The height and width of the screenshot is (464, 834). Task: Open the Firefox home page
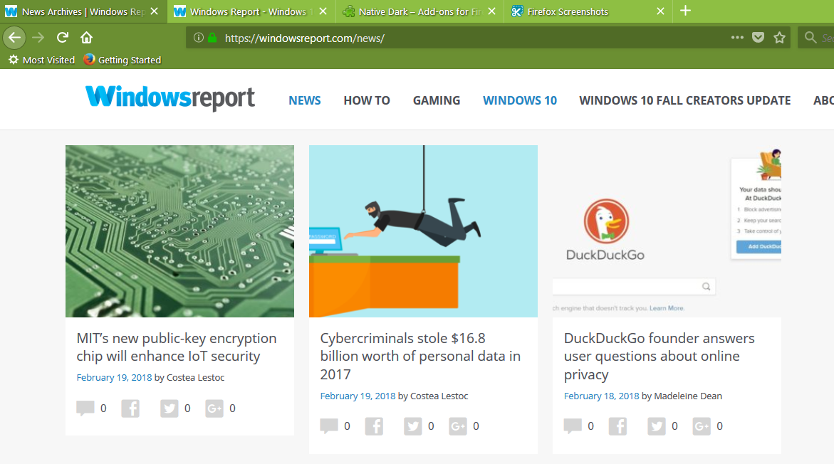(86, 38)
